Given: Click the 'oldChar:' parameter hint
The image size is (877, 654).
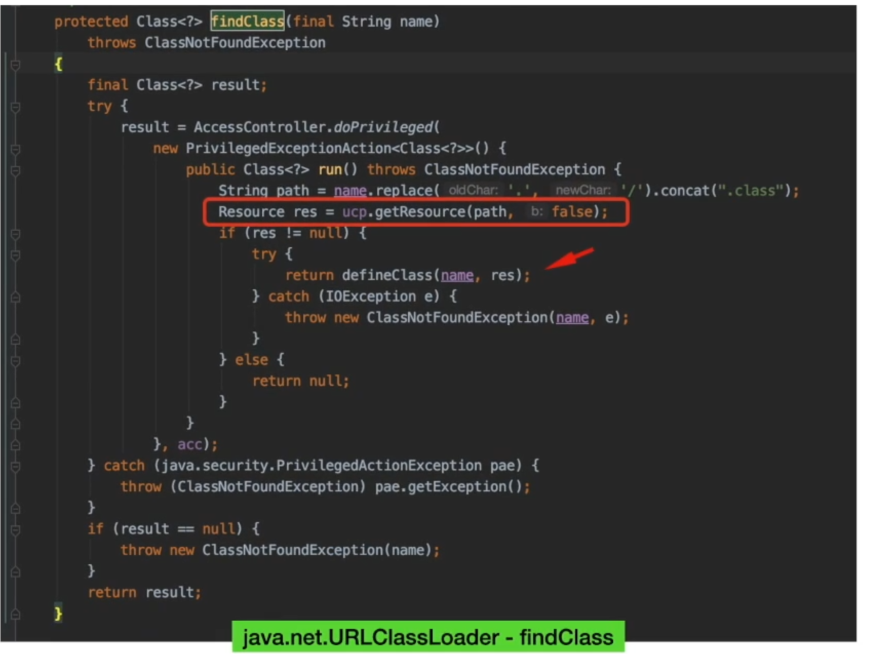Looking at the screenshot, I should coord(473,190).
